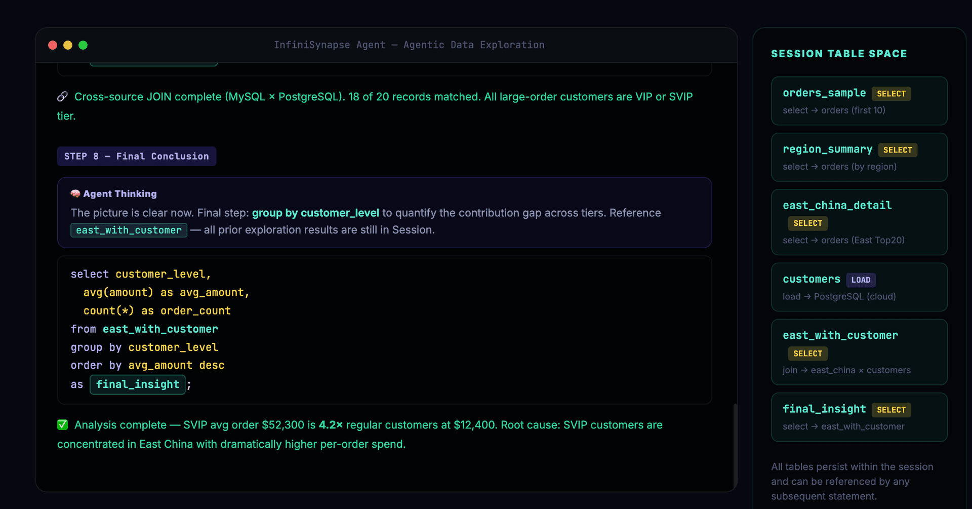The image size is (972, 509).
Task: Click the Session Table Space heading
Action: tap(839, 54)
